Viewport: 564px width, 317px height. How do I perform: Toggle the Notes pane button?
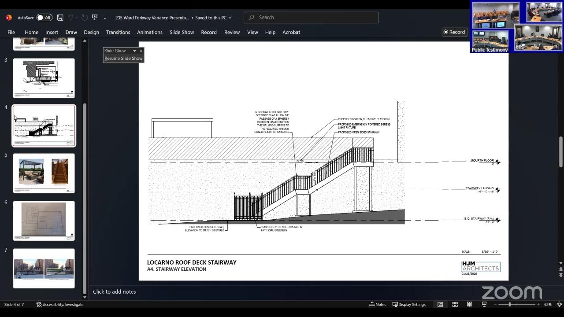pos(378,305)
